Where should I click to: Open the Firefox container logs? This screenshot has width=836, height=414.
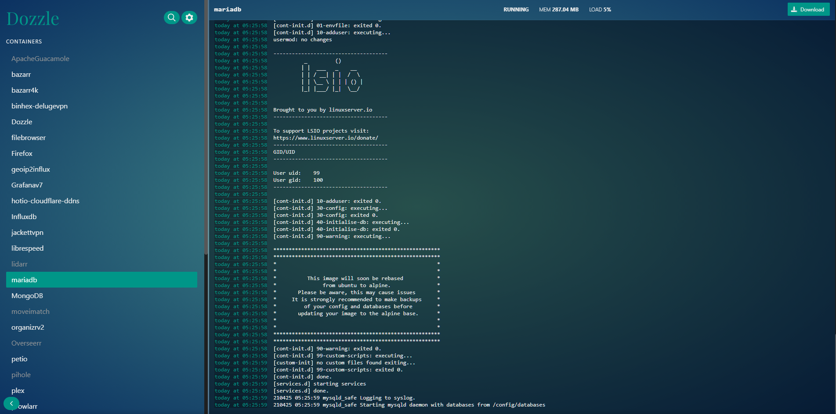click(x=22, y=154)
